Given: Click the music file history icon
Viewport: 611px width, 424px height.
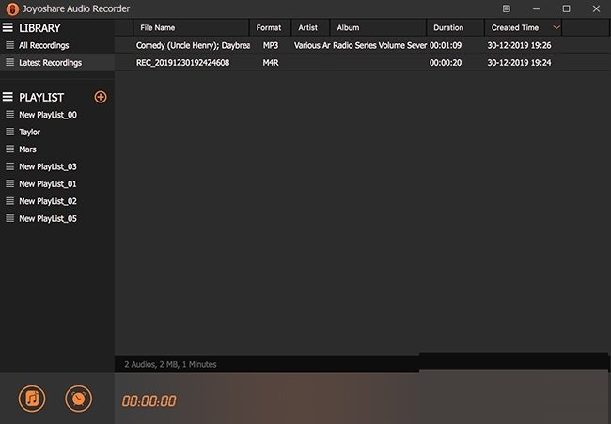Looking at the screenshot, I should coord(32,398).
